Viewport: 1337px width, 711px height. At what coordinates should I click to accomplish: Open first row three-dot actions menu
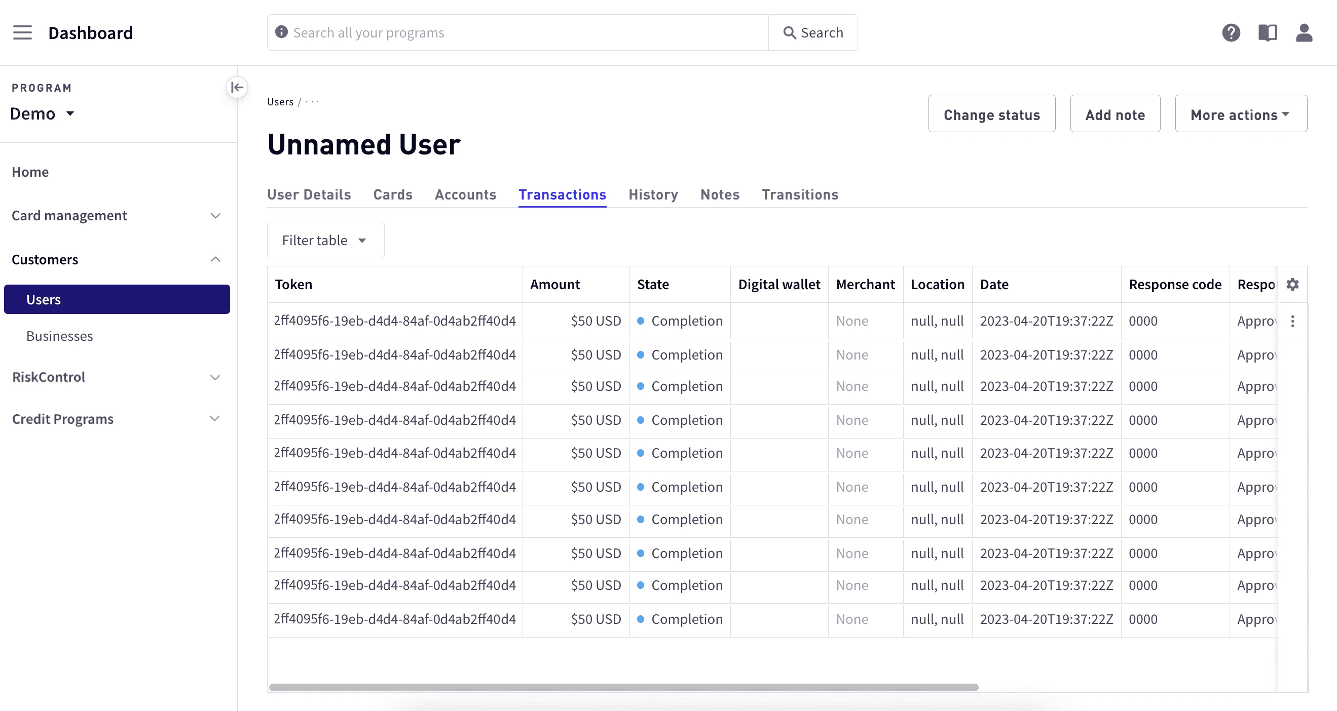coord(1292,321)
